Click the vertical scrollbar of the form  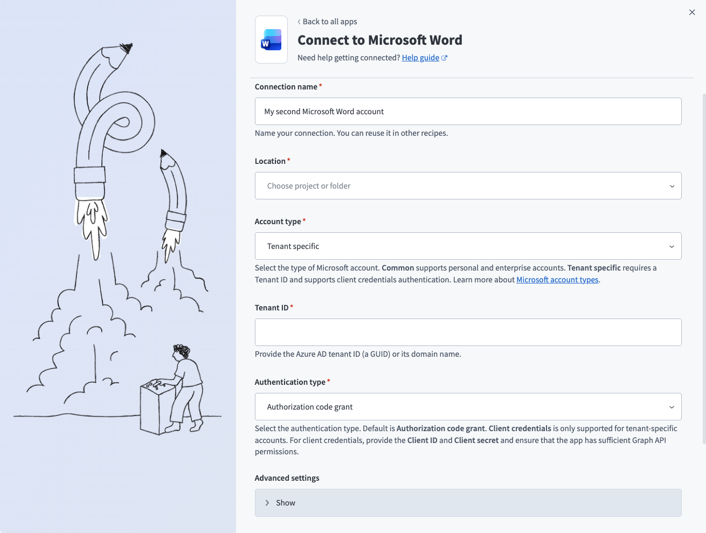click(704, 268)
